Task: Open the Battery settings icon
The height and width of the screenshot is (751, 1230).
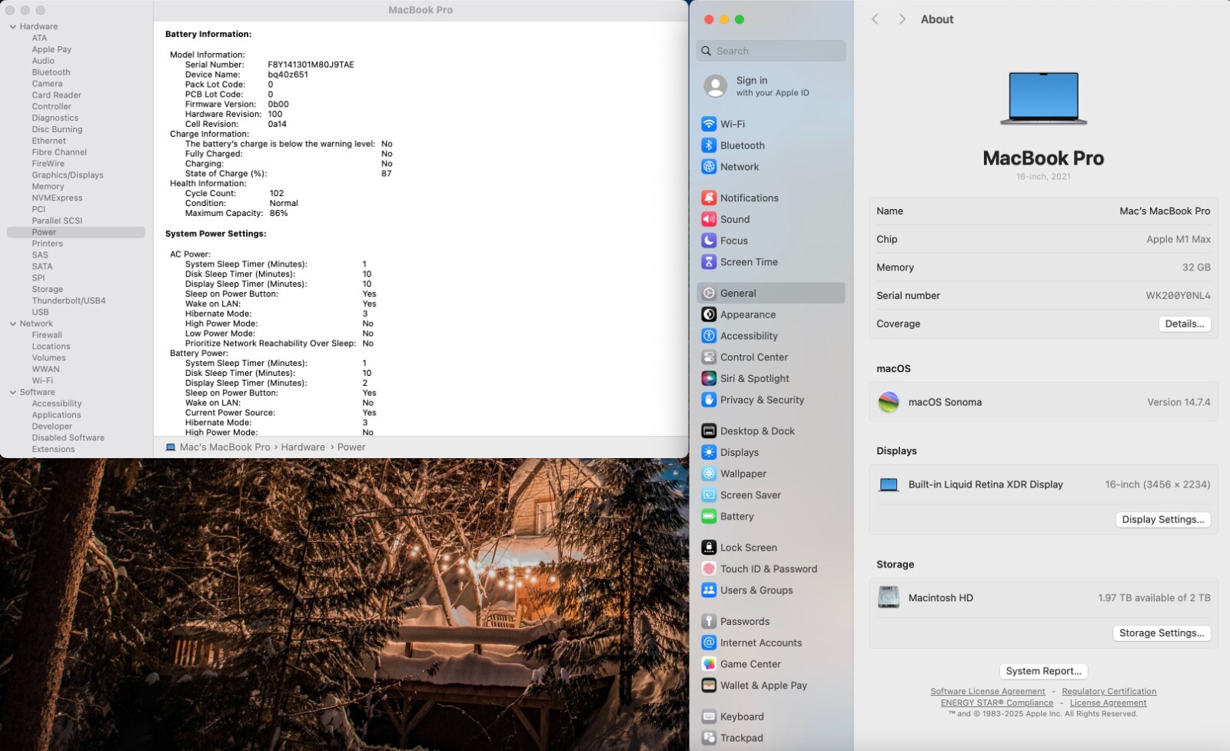Action: tap(709, 517)
